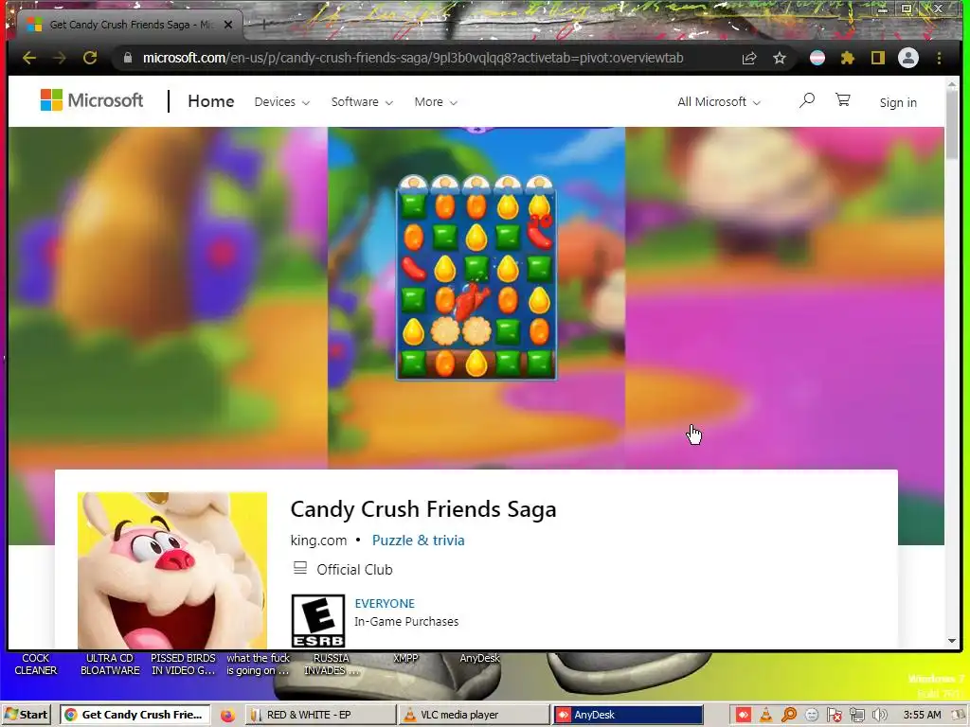Image resolution: width=970 pixels, height=727 pixels.
Task: Open the XMPP desktop shortcut
Action: 405,659
